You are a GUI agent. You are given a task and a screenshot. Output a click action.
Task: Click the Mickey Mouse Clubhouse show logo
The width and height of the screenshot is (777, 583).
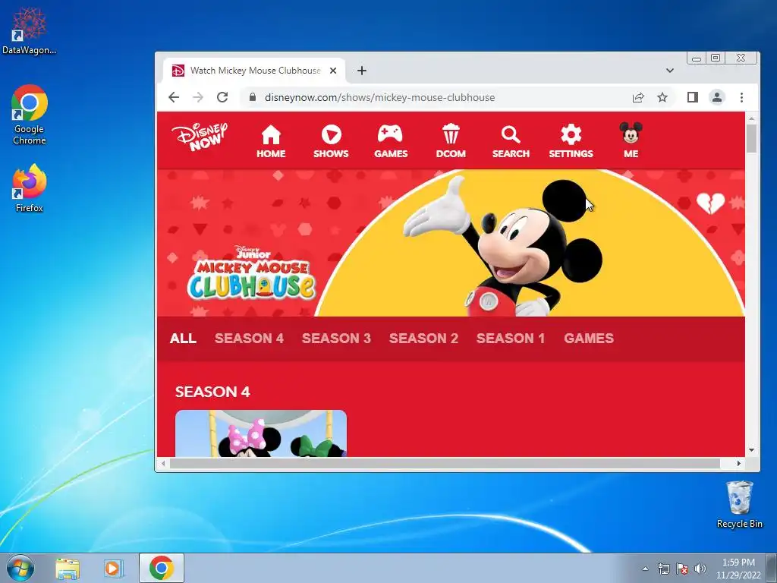(250, 273)
